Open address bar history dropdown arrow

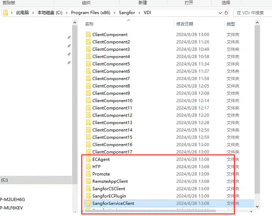coord(220,13)
